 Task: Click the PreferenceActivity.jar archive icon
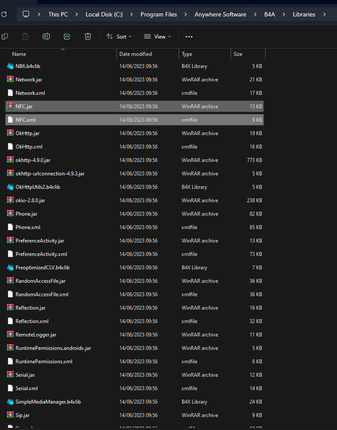coord(10,240)
